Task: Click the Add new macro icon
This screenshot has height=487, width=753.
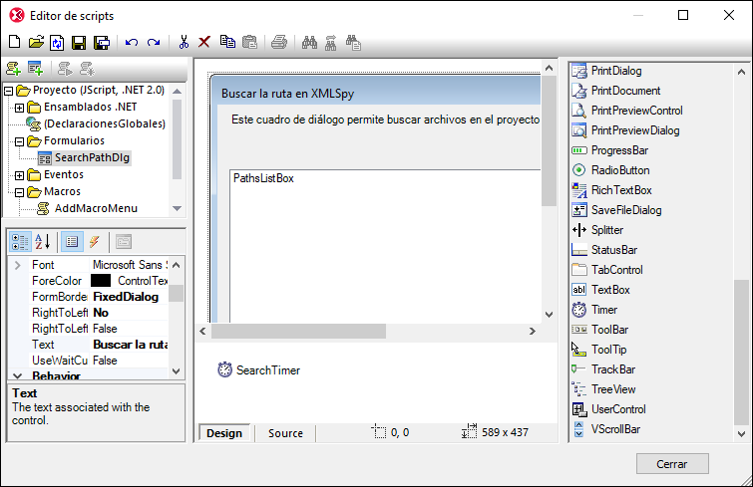Action: pos(14,69)
